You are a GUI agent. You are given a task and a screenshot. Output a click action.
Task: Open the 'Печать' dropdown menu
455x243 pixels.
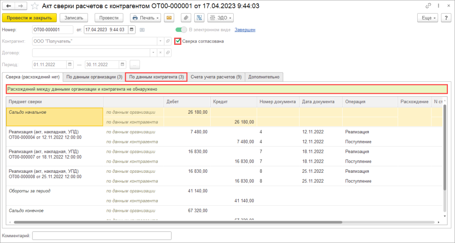145,18
